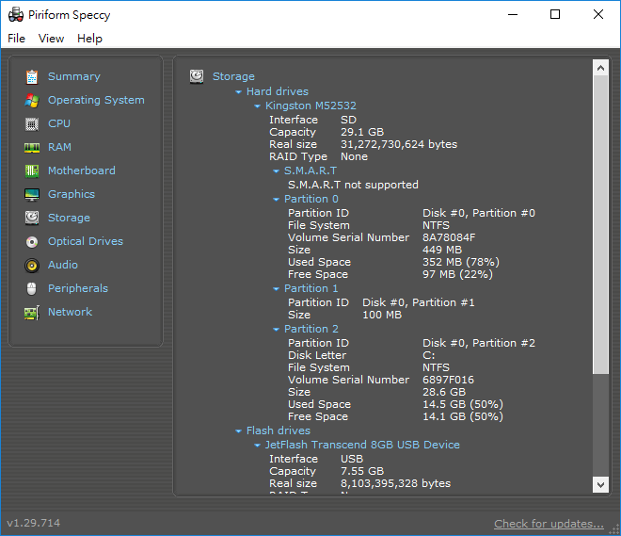Open the View menu

pos(51,39)
